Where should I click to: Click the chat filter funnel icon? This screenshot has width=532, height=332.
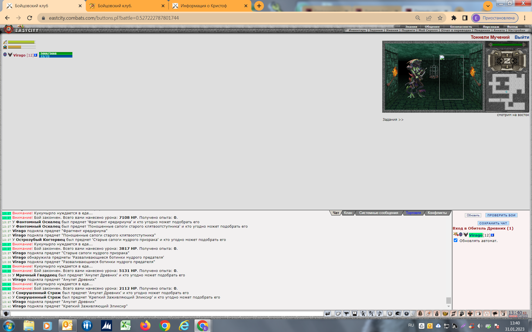click(x=346, y=314)
